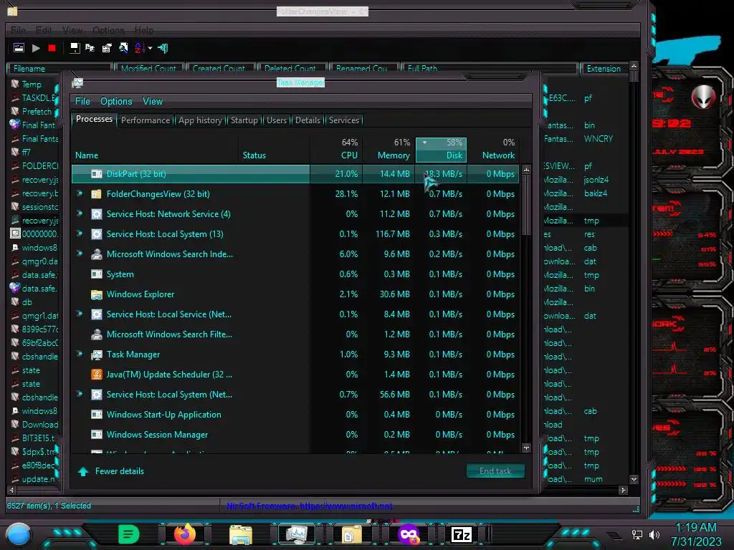Select the DiskPart (32 bit) process icon
This screenshot has width=734, height=550.
tap(97, 174)
